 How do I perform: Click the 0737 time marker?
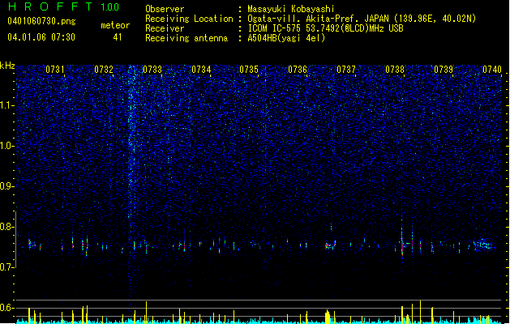(x=346, y=70)
